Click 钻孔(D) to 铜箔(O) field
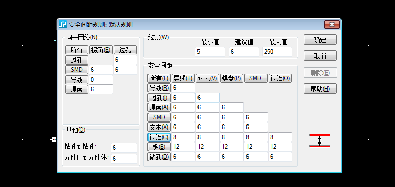 [x=280, y=157]
